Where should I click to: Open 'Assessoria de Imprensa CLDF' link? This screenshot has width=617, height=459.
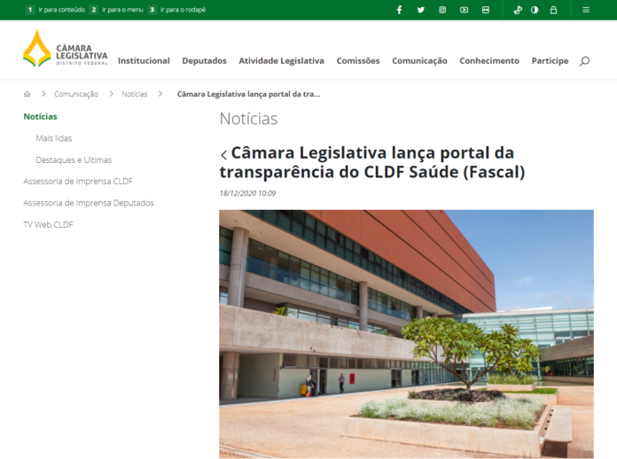(x=78, y=182)
